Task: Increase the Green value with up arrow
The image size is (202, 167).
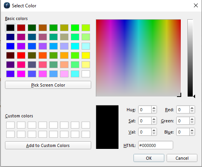Action: (x=192, y=119)
